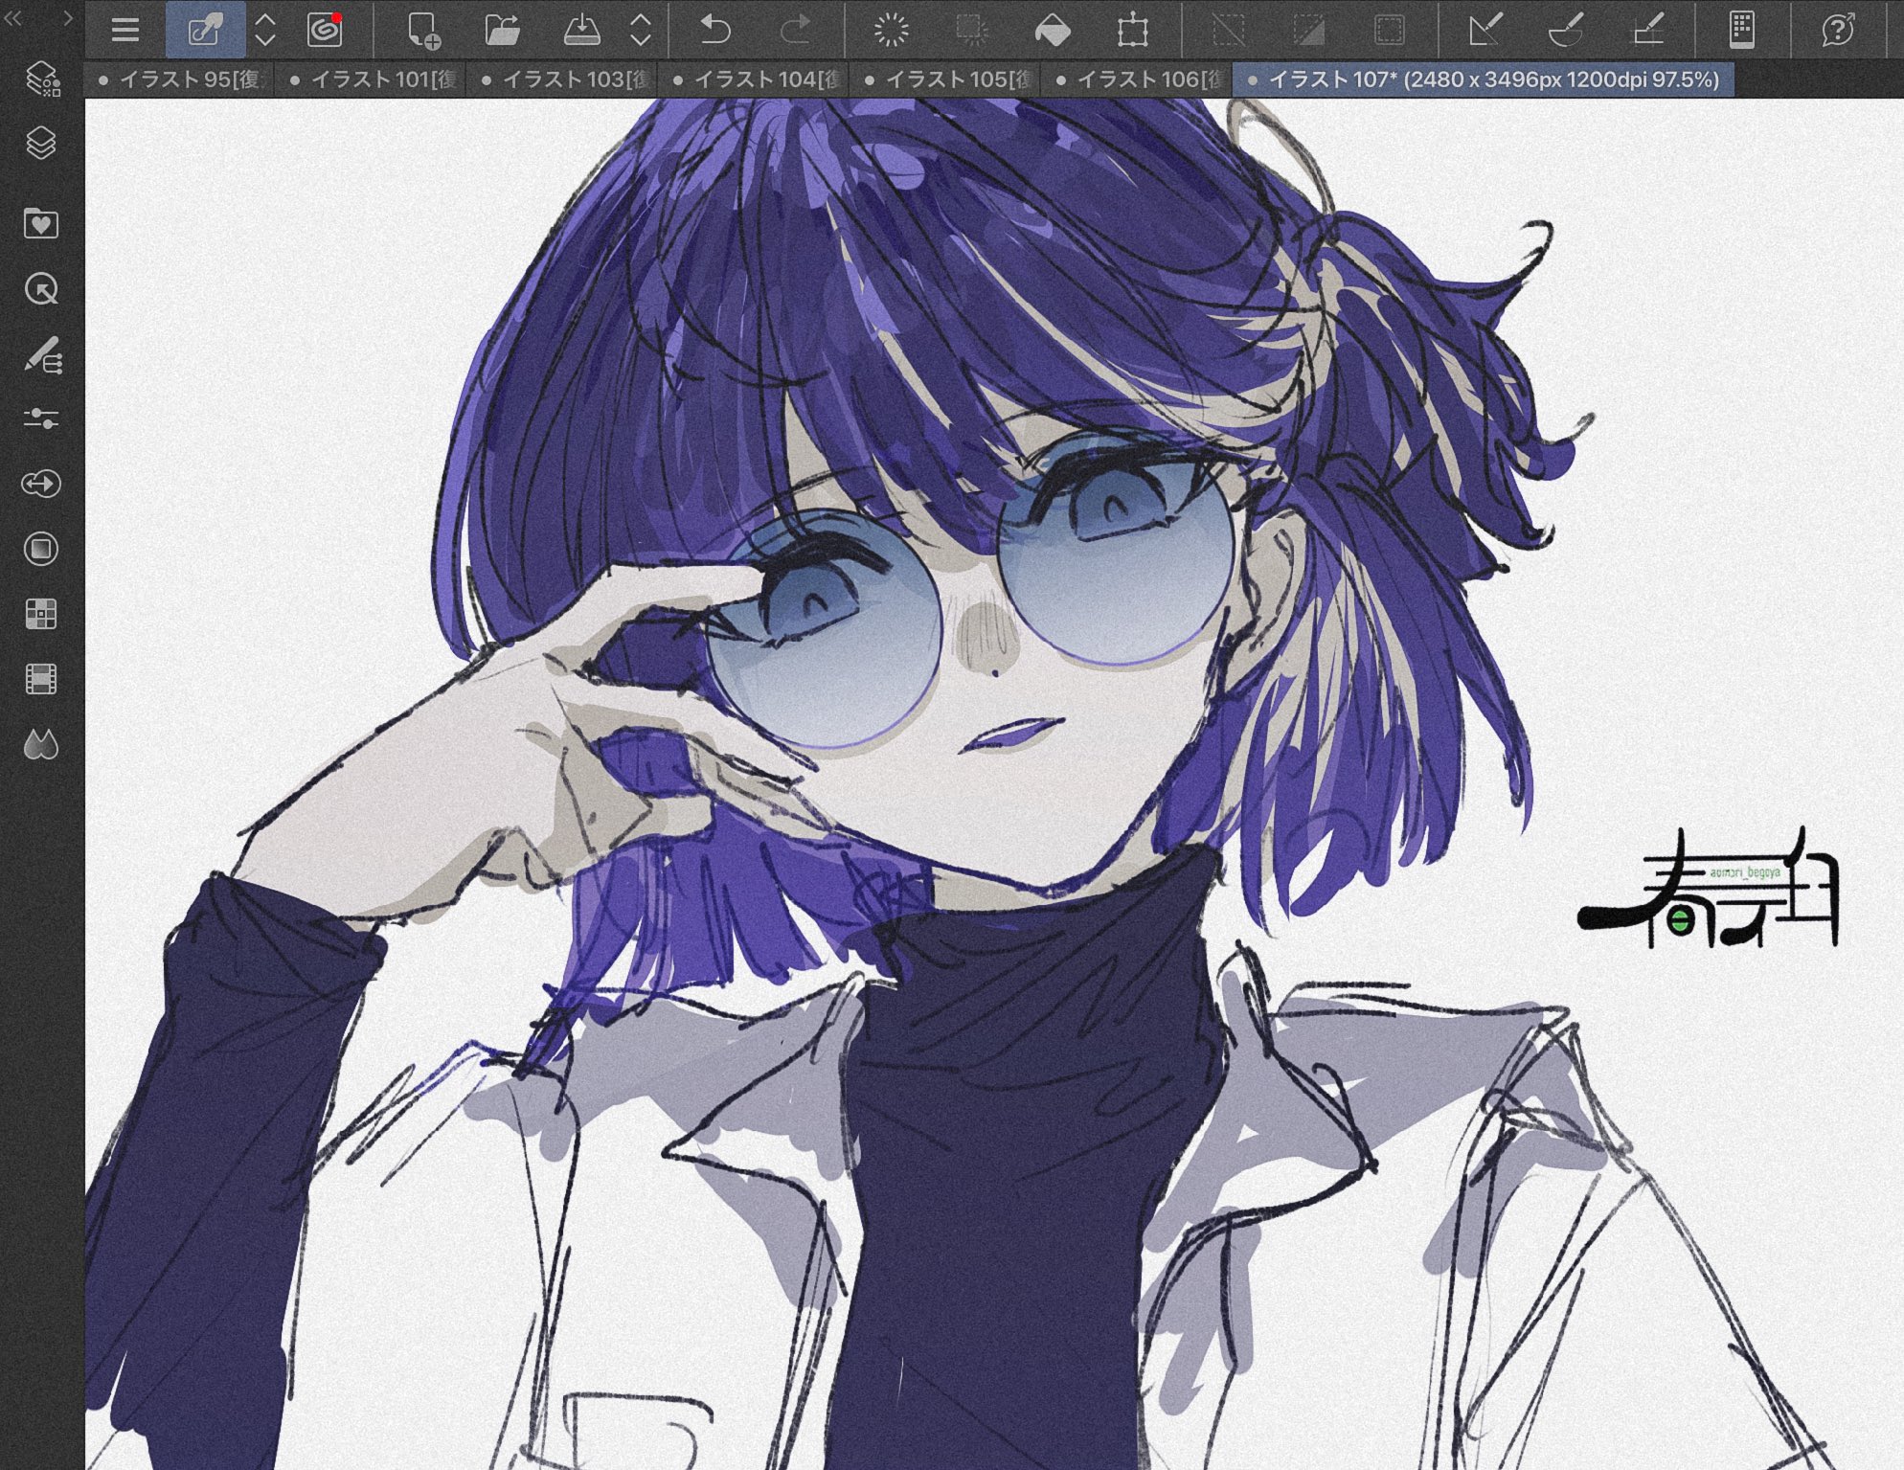
Task: Open the quick access stacked-cubes palette
Action: (x=41, y=79)
